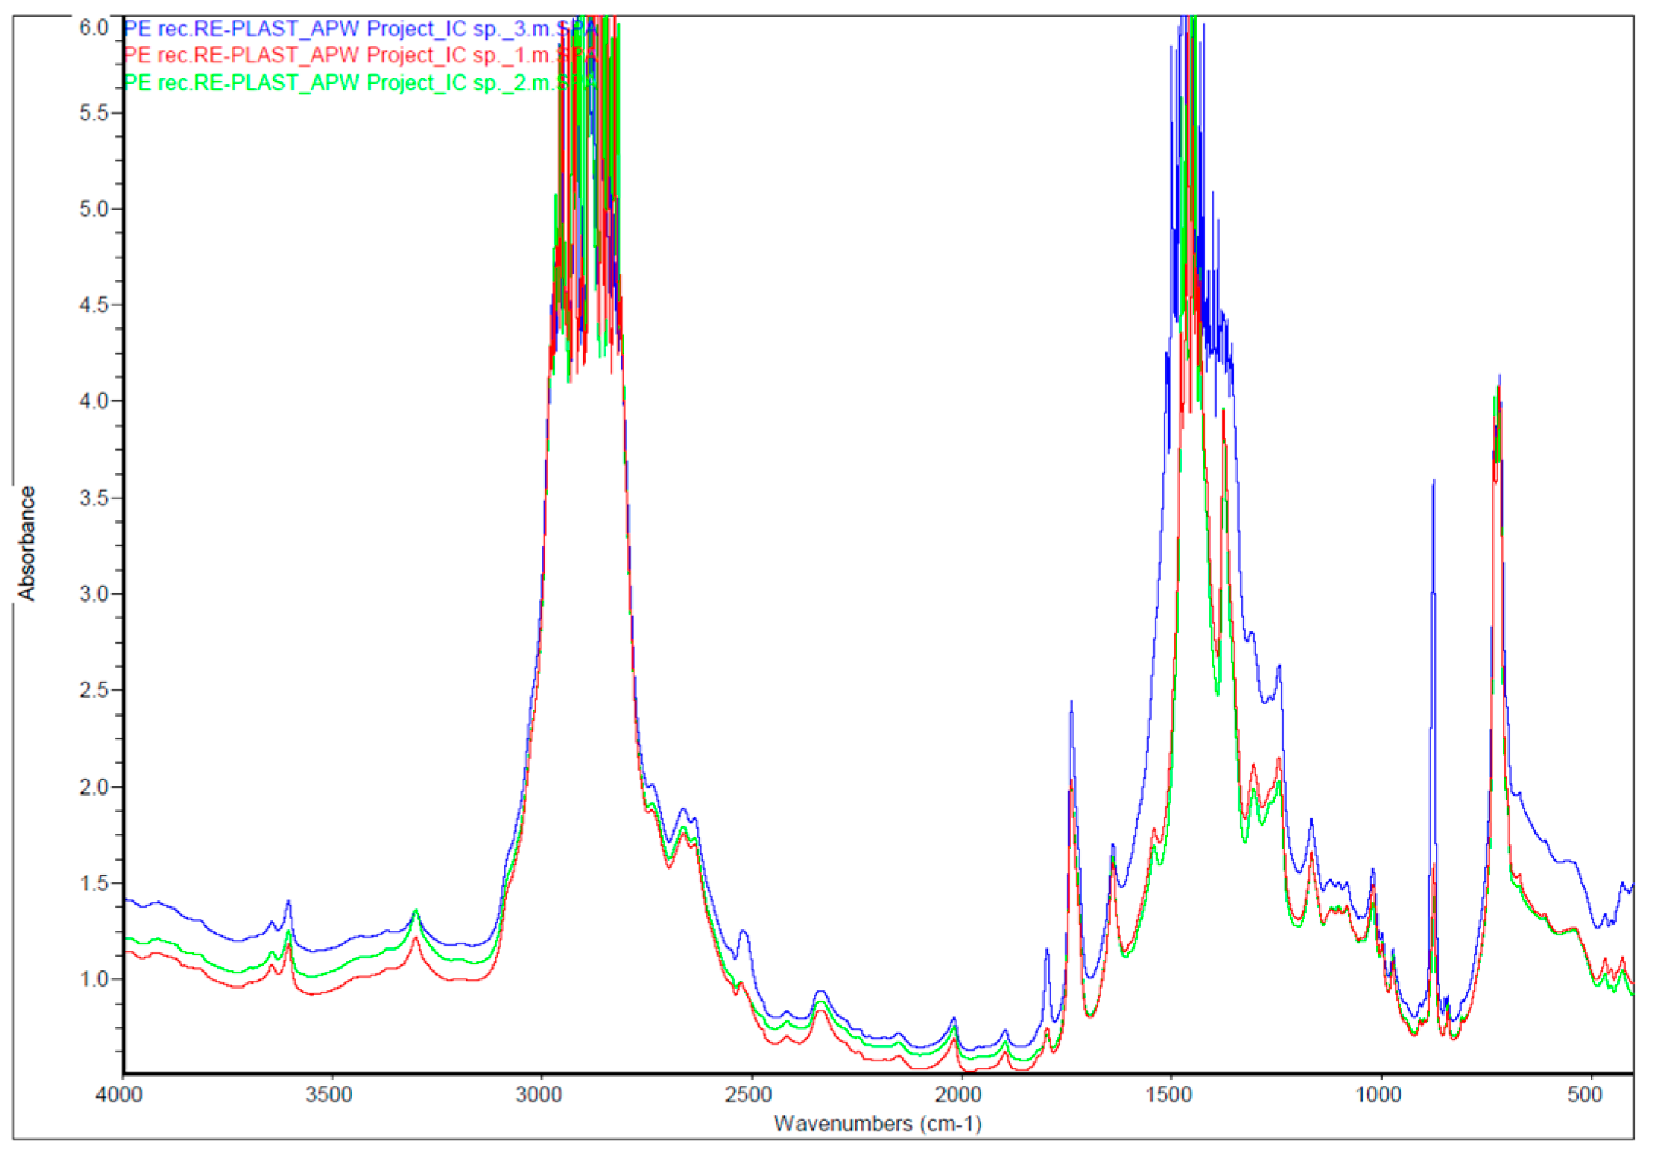1653x1161 pixels.
Task: Click the 500 wavenumber tick label
Action: tap(1585, 1096)
